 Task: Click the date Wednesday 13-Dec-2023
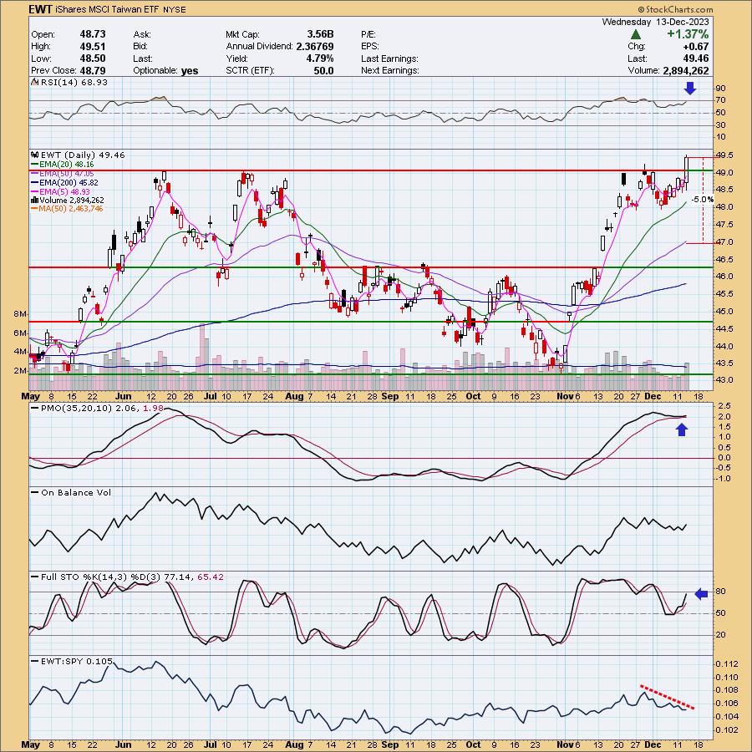pos(655,22)
